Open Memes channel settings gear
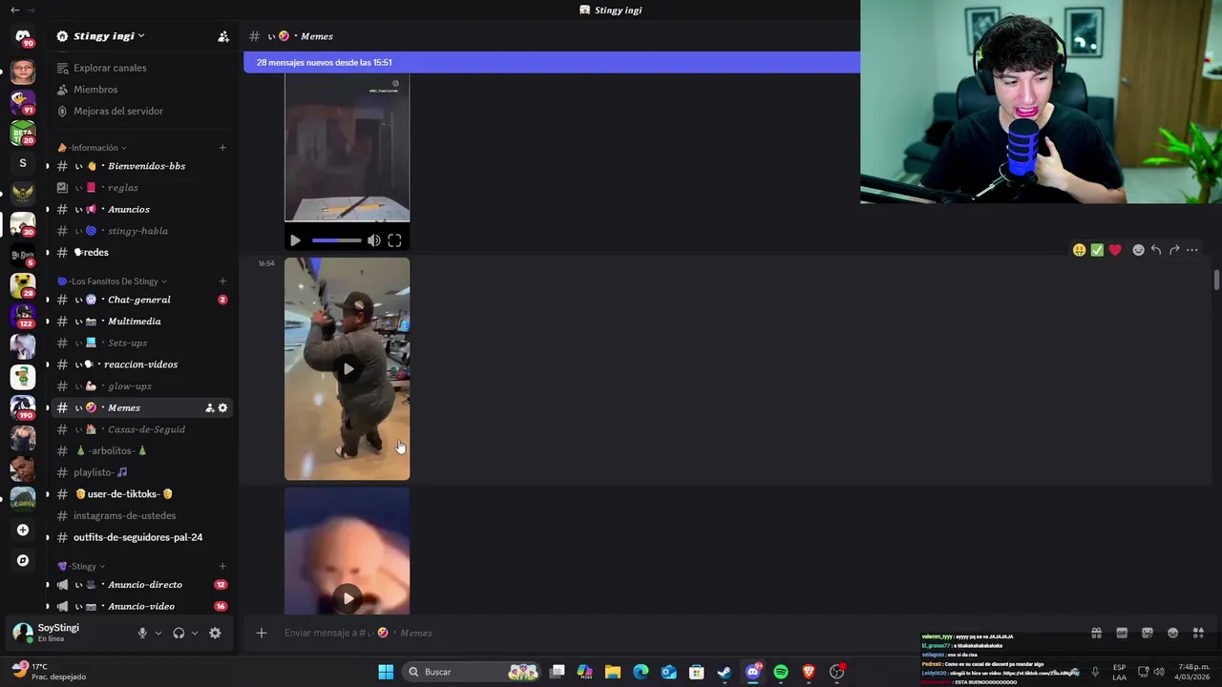 pyautogui.click(x=223, y=407)
